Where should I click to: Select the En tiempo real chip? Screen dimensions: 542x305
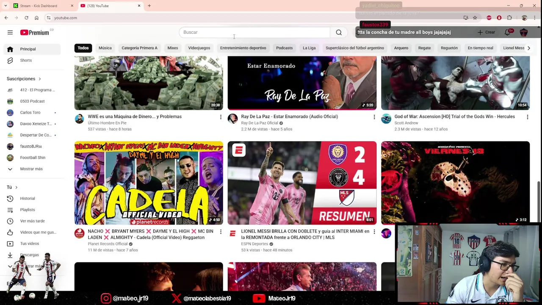pos(480,48)
